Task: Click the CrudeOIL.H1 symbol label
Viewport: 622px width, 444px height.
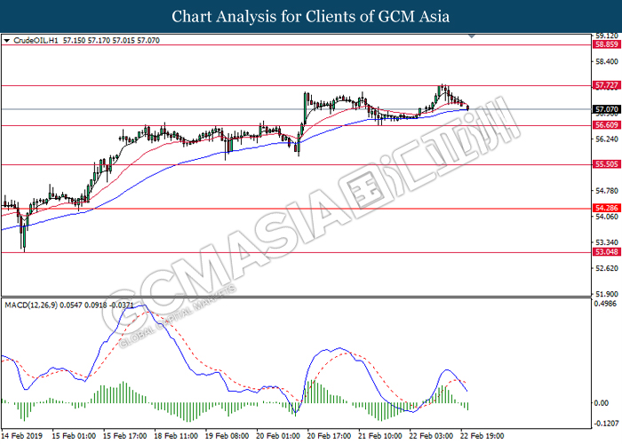Action: click(36, 41)
